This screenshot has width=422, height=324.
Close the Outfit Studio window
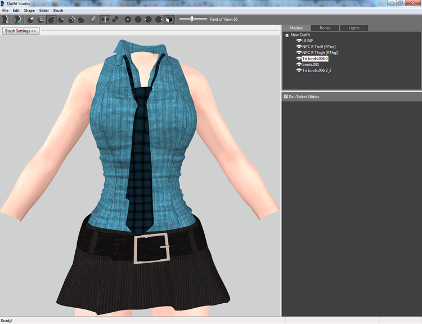(x=413, y=3)
